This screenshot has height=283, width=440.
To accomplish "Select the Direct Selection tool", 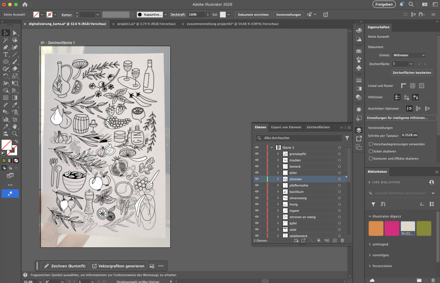I will 15,33.
